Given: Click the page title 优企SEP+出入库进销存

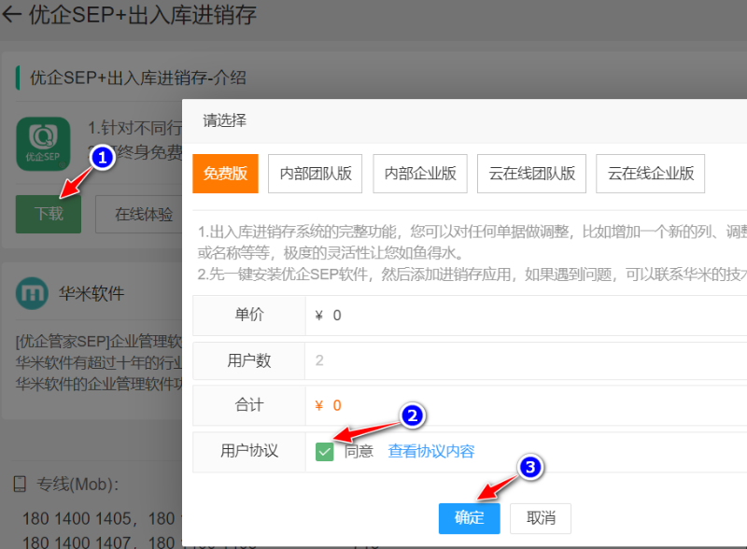Looking at the screenshot, I should point(143,15).
